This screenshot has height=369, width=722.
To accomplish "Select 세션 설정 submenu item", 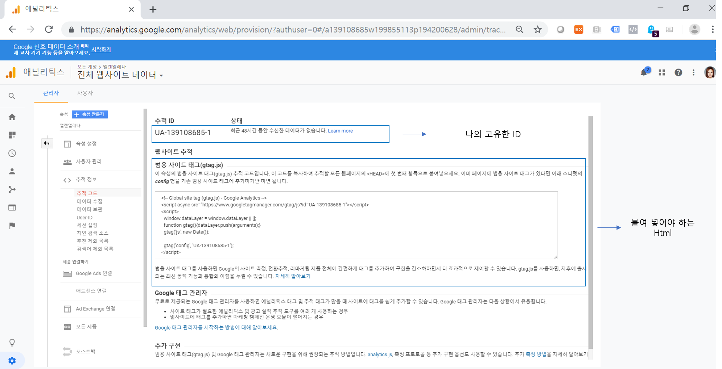I will click(x=87, y=225).
